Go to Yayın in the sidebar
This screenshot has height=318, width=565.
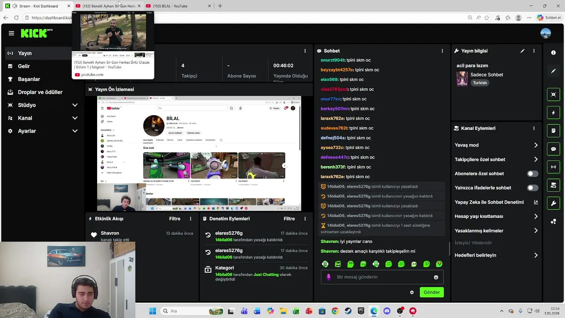click(42, 53)
